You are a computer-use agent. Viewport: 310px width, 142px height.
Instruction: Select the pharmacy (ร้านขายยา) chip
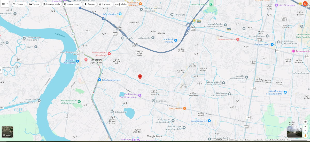tap(105, 4)
